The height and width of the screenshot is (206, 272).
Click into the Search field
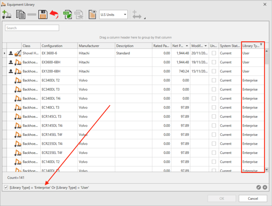pos(32,28)
